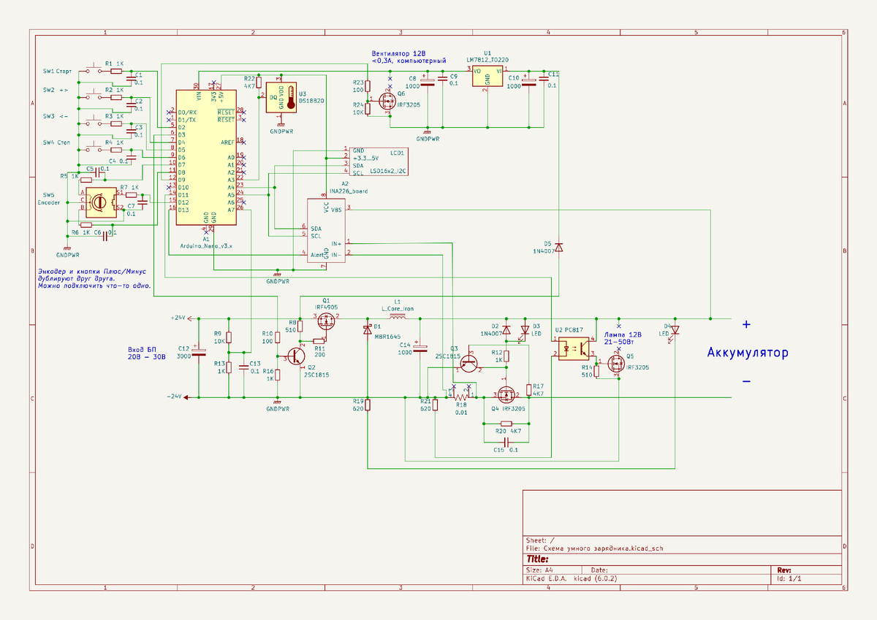
Task: Click Schottky diode D1 MBR1645
Action: (x=367, y=331)
